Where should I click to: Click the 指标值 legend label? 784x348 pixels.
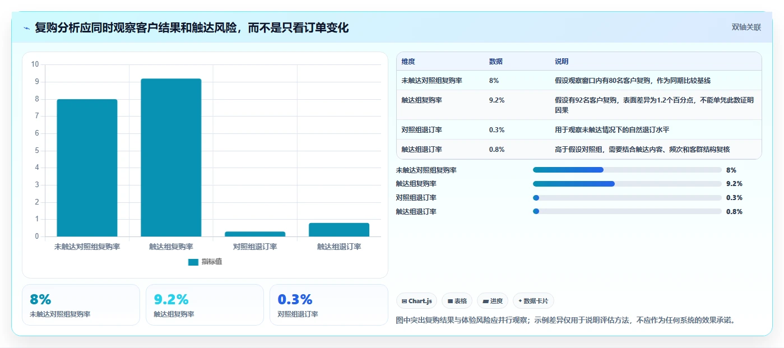tap(212, 262)
